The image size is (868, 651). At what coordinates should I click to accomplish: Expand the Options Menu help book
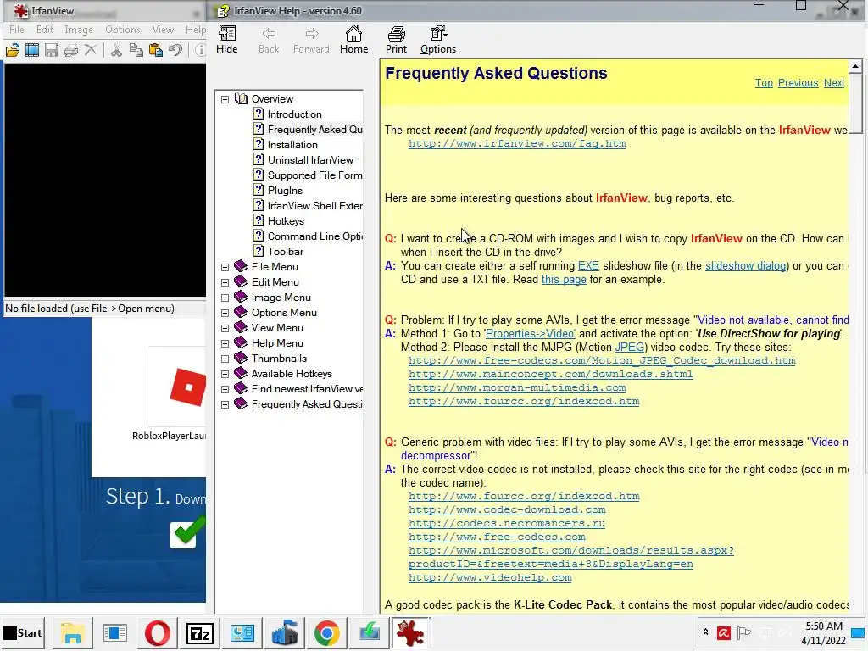(225, 314)
